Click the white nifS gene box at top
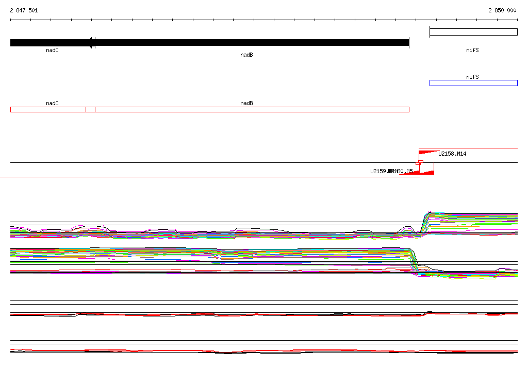 (473, 32)
